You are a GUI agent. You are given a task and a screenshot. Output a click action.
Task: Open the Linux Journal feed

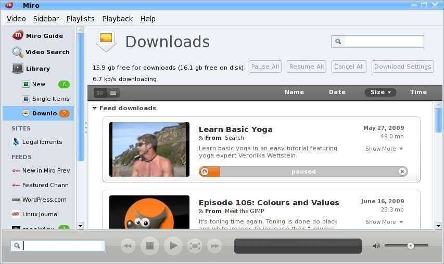(x=35, y=214)
